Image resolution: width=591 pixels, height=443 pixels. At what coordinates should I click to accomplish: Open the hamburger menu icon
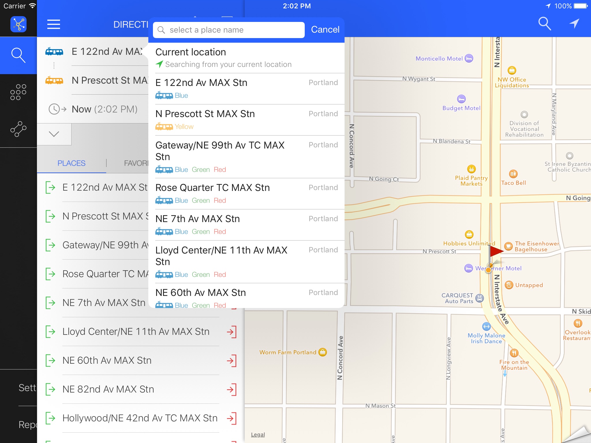click(x=54, y=25)
